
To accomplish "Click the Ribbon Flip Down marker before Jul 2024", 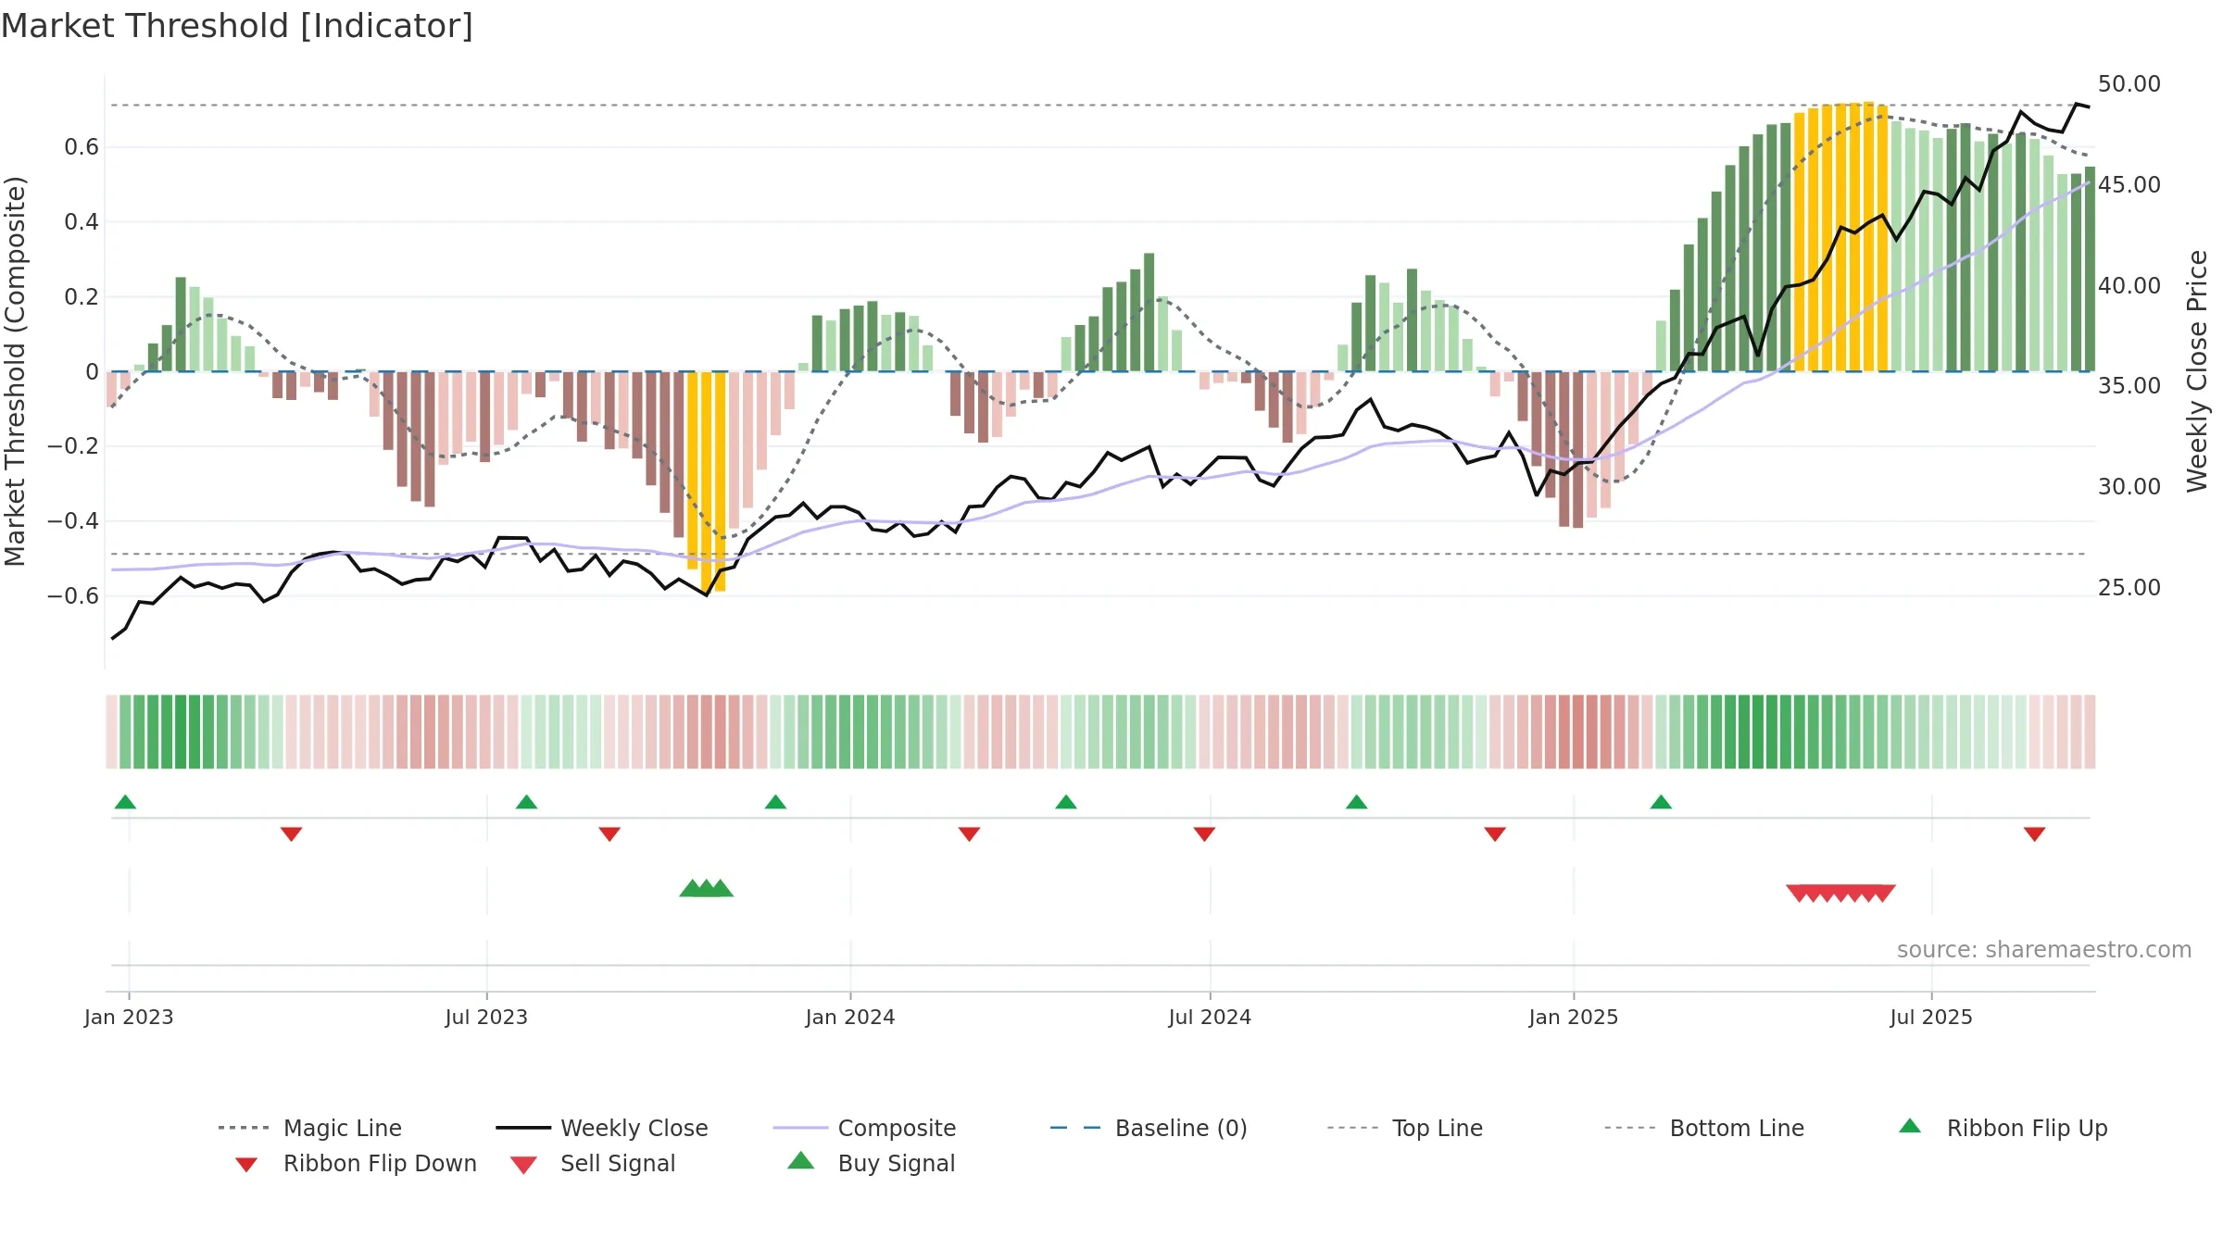I will point(1204,834).
